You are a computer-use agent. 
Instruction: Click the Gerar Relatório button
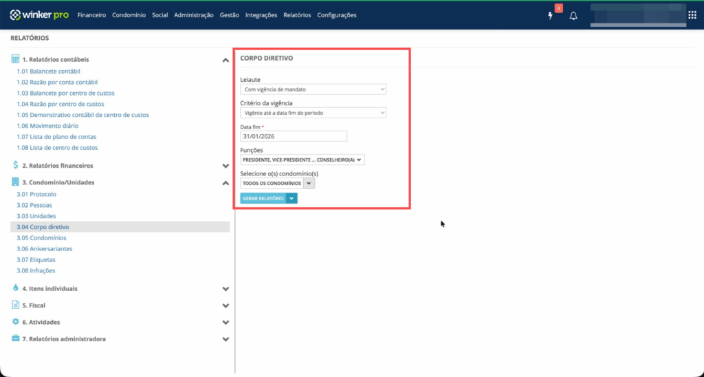[263, 198]
